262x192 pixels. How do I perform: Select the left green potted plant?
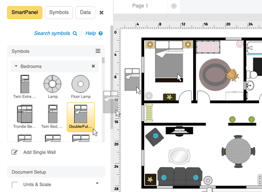[x=232, y=119]
